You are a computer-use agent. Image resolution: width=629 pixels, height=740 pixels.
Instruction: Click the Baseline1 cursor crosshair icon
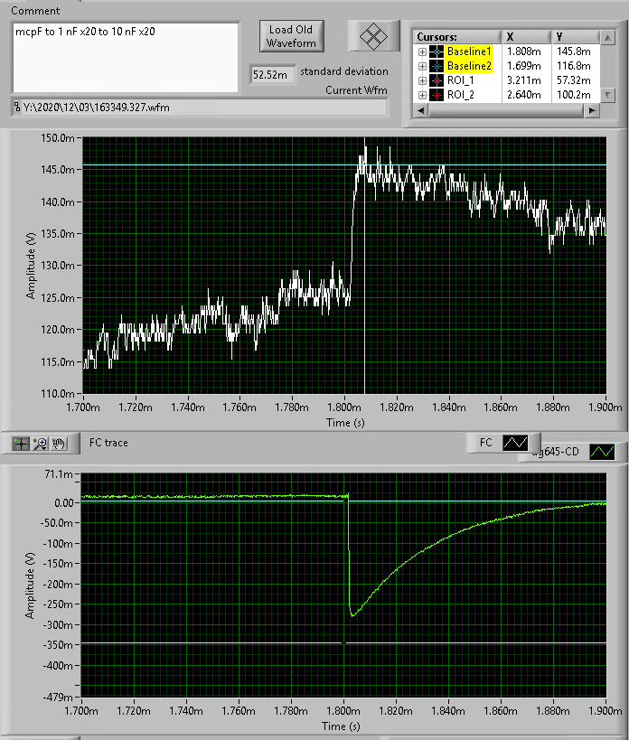[436, 52]
